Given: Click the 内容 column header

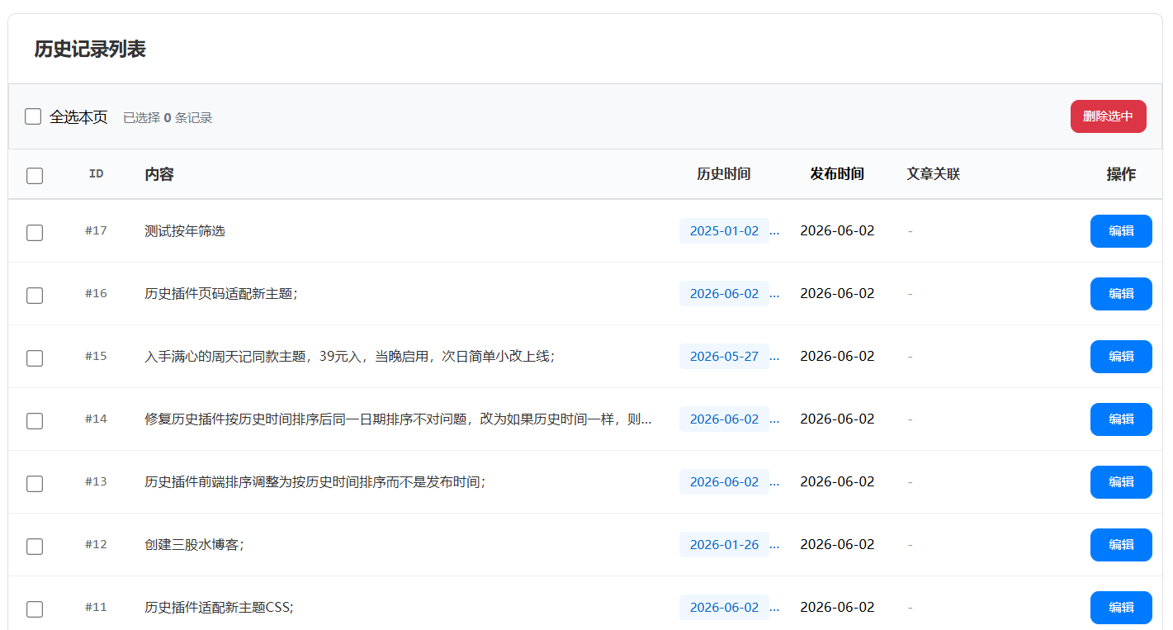Looking at the screenshot, I should pos(159,174).
